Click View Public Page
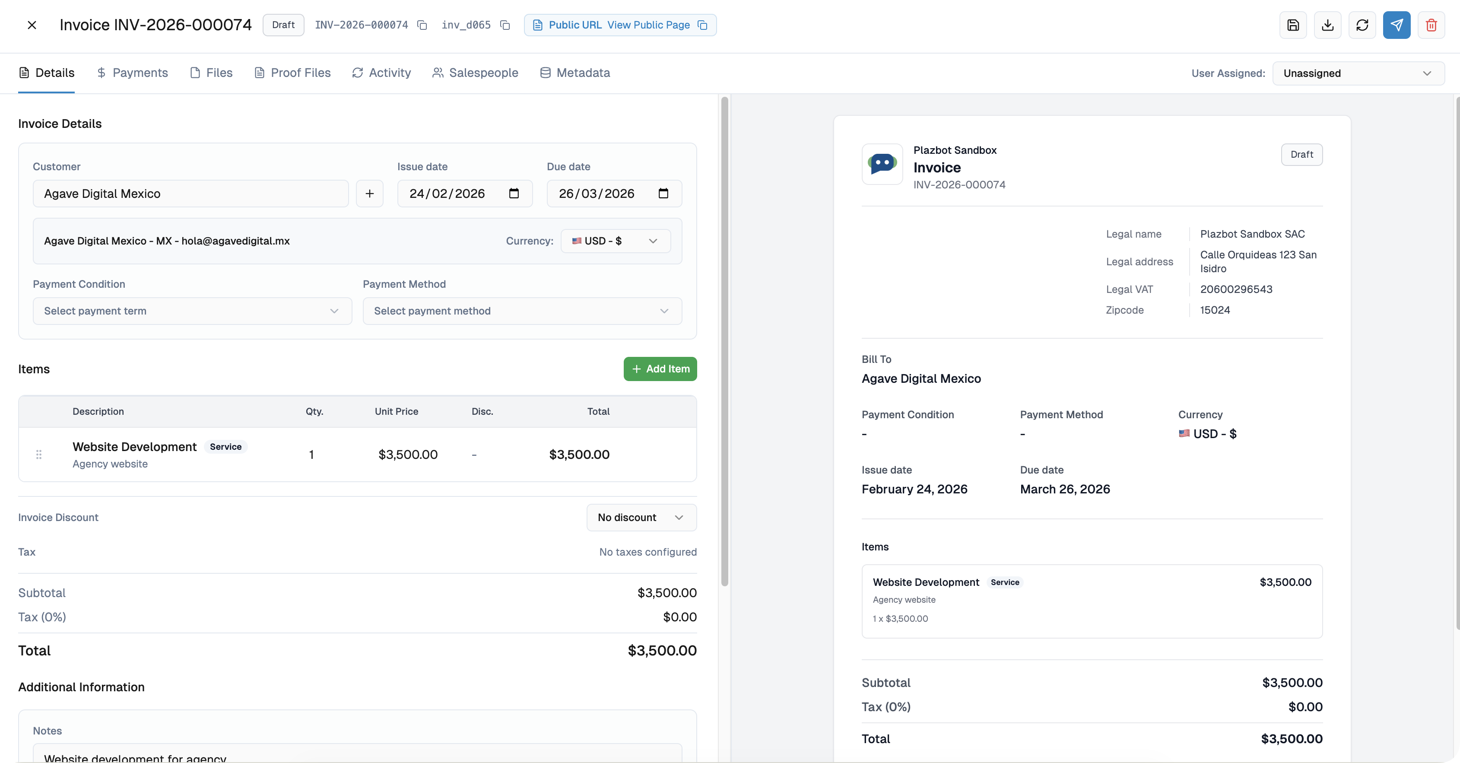Screen dimensions: 1460x763 pos(648,25)
